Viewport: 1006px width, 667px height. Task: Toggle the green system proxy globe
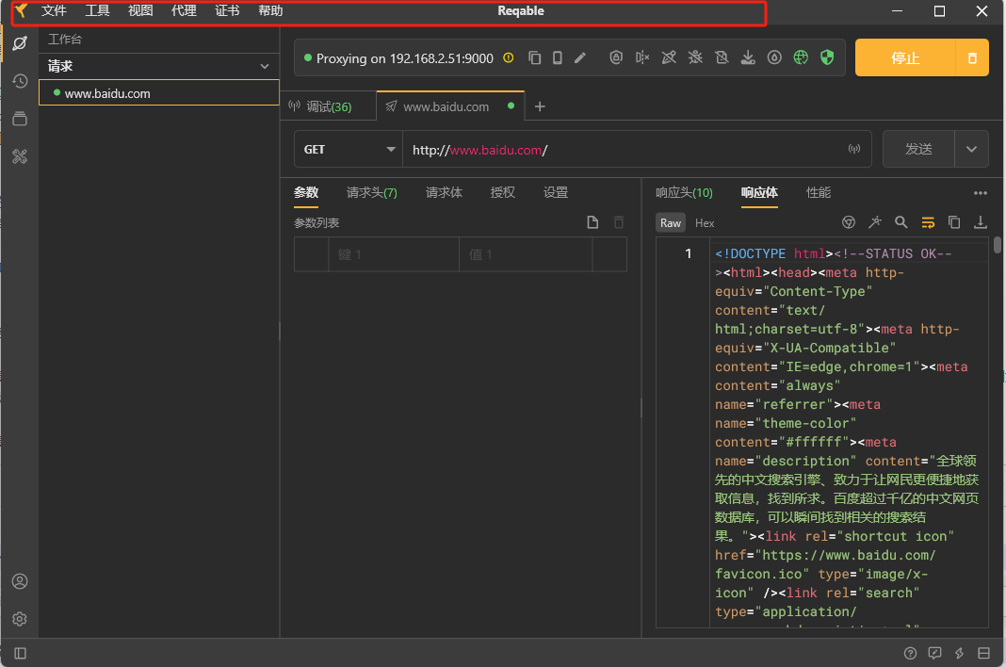pyautogui.click(x=801, y=57)
